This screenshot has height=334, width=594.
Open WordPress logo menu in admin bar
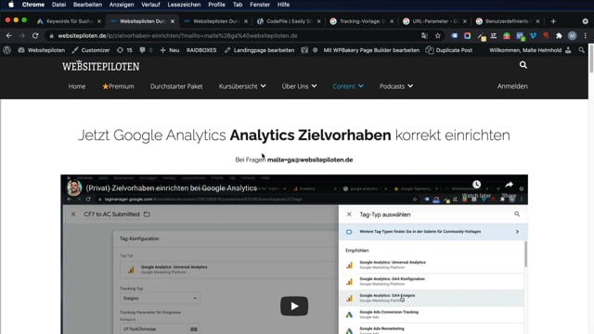(6, 50)
